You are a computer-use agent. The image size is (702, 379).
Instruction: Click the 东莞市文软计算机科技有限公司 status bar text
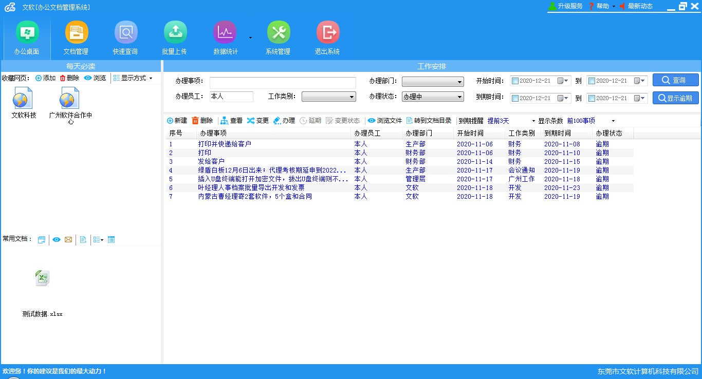[x=648, y=371]
